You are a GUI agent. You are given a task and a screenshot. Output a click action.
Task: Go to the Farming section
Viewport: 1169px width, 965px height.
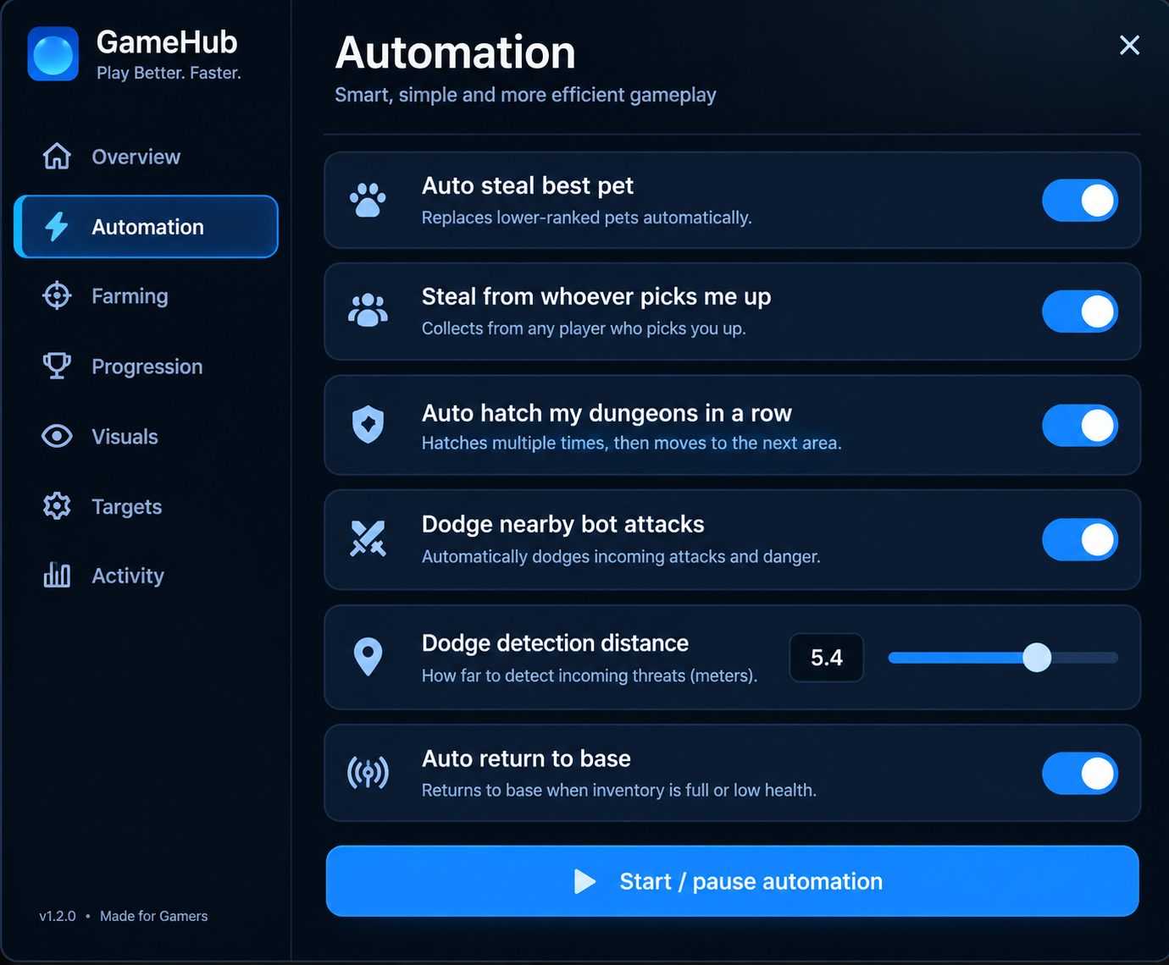click(x=146, y=296)
